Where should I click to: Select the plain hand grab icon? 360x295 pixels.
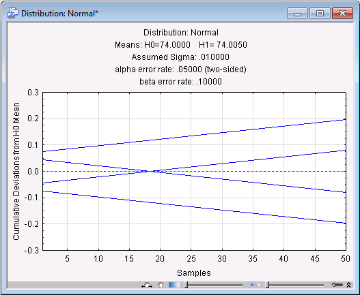tap(161, 285)
